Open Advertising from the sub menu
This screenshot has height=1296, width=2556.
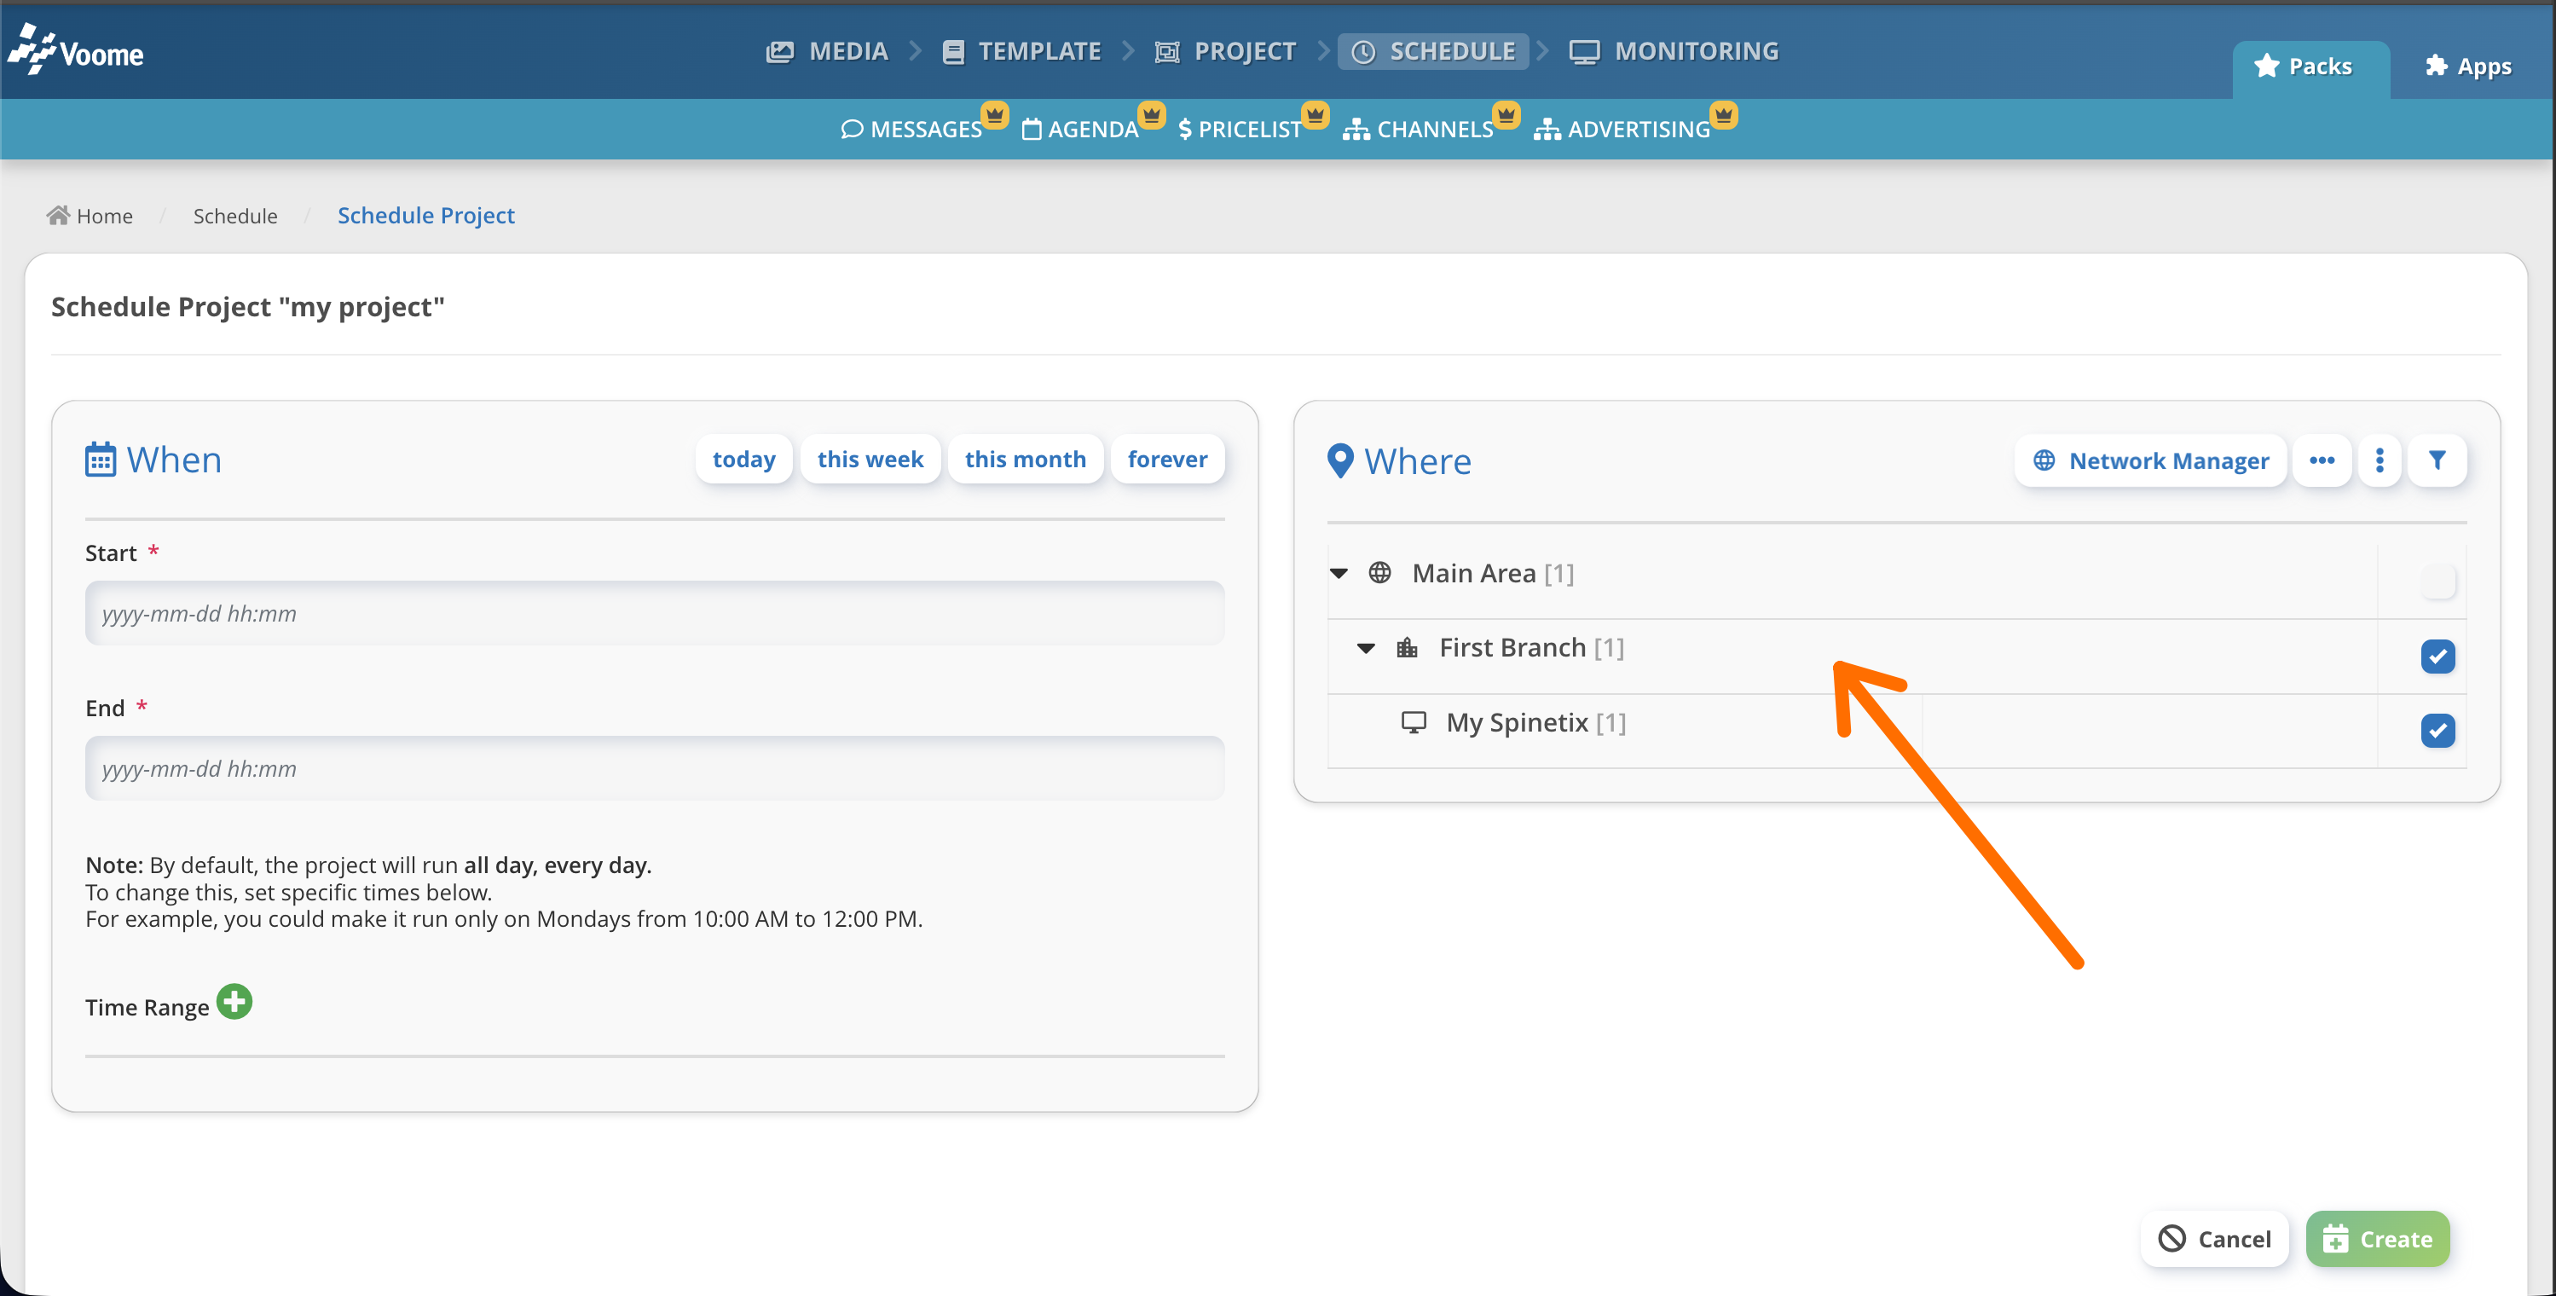[x=1622, y=129]
